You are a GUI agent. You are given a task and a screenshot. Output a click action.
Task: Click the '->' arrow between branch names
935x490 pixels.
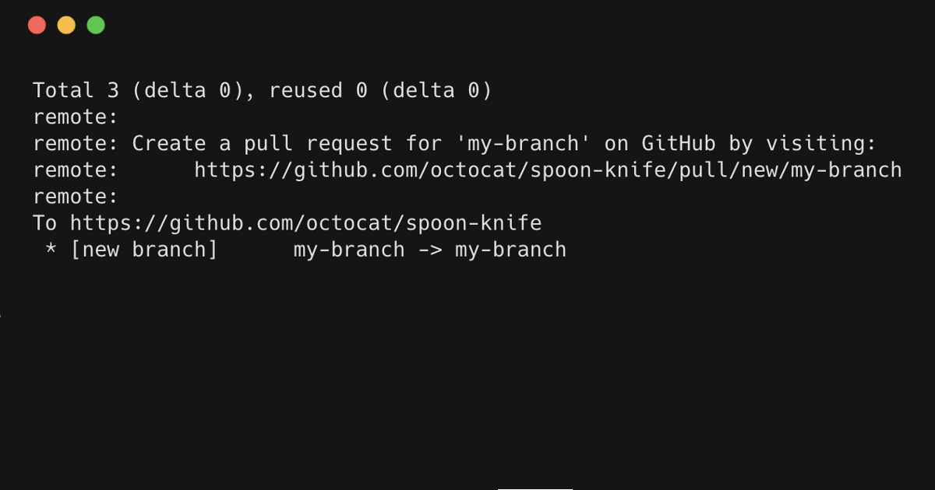pos(430,250)
